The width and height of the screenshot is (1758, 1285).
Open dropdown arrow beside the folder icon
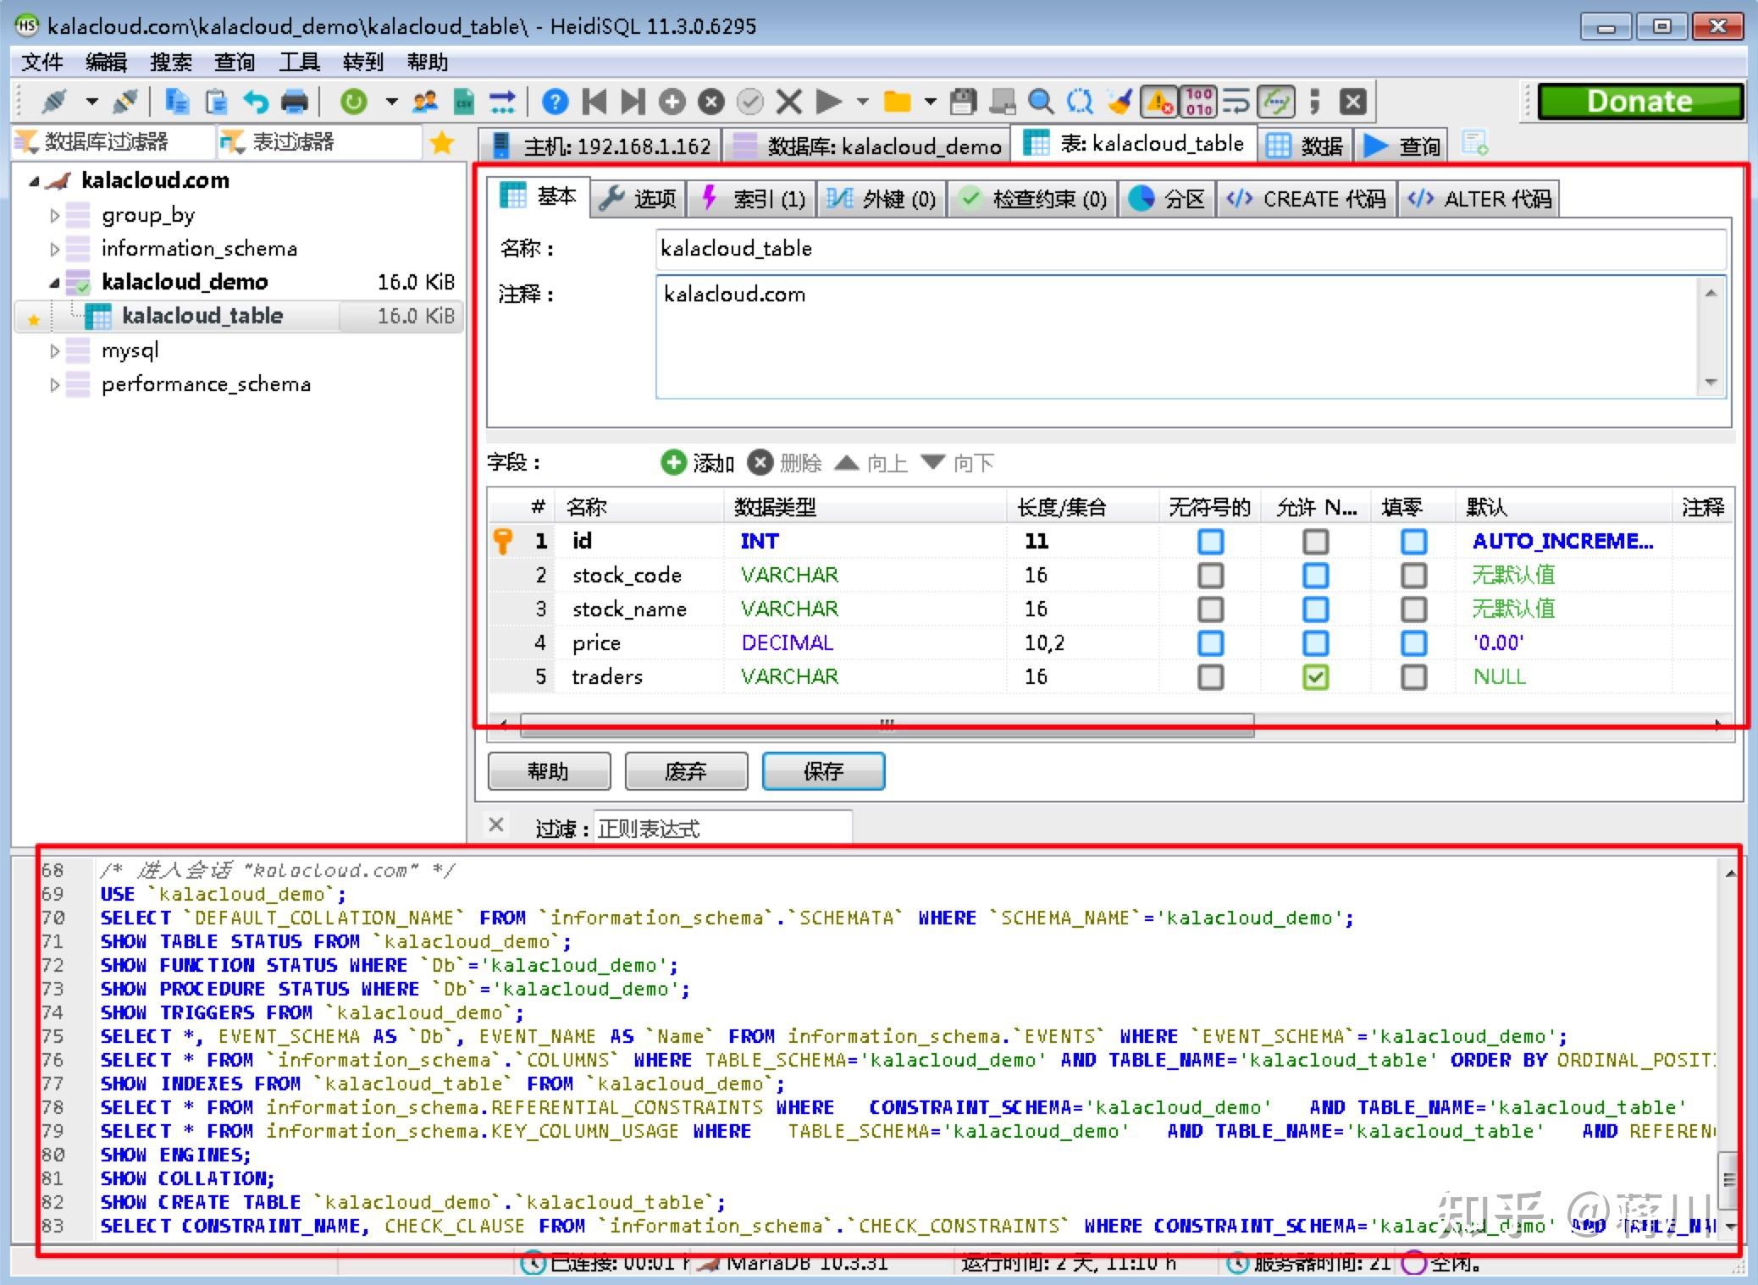click(x=930, y=102)
